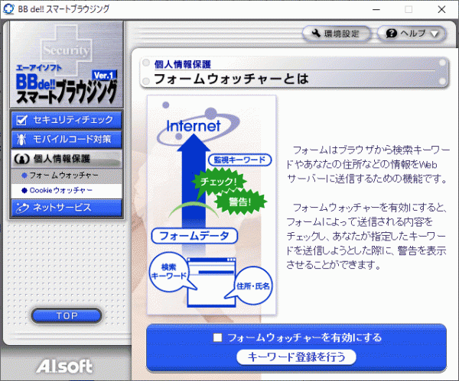The width and height of the screenshot is (459, 381).
Task: Click the app icon in title bar
Action: click(x=8, y=9)
